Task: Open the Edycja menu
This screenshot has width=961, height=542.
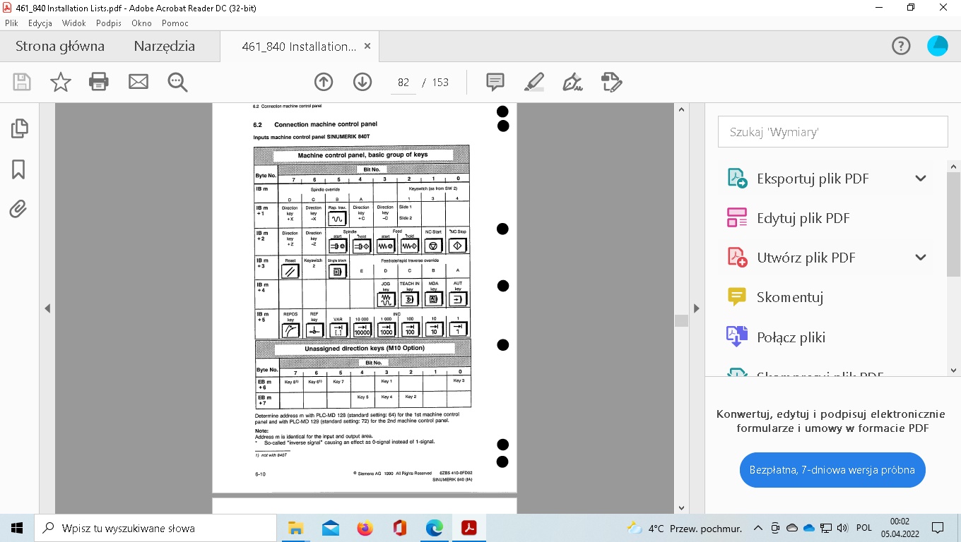Action: pos(40,23)
